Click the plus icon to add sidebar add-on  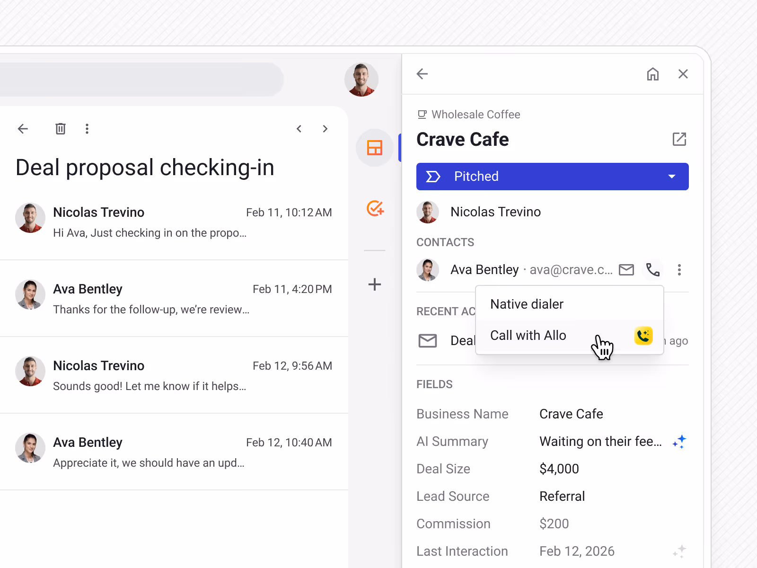click(375, 284)
